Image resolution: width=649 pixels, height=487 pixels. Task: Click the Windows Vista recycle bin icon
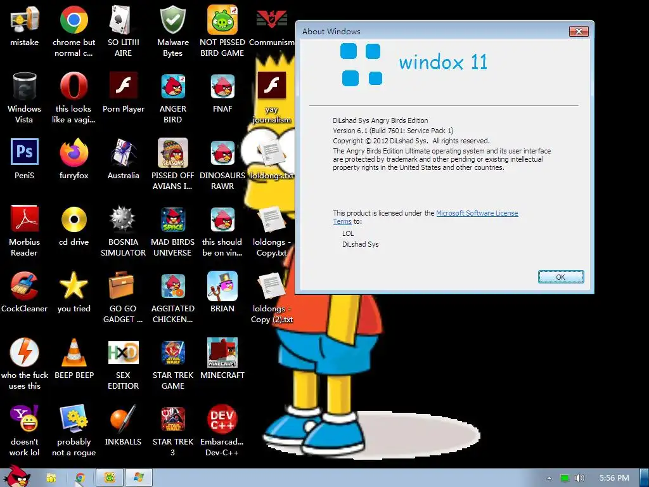25,86
